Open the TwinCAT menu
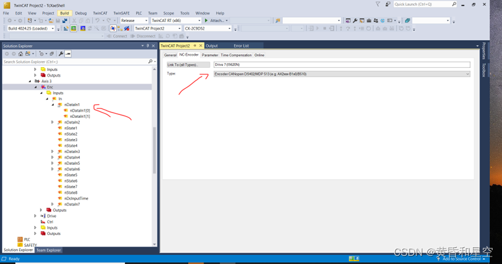The width and height of the screenshot is (502, 264). click(x=100, y=13)
